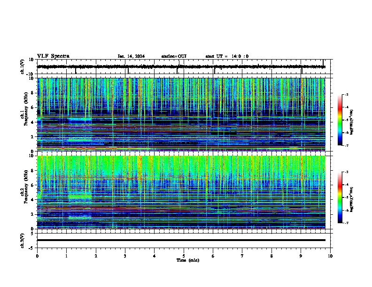Viewport: 372px width, 287px height.
Task: Click the '6' kHz tick on ch.1 frequency axis
Action: (33, 107)
